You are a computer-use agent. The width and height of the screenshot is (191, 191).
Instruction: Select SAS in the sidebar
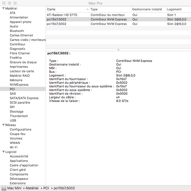pos(13,94)
